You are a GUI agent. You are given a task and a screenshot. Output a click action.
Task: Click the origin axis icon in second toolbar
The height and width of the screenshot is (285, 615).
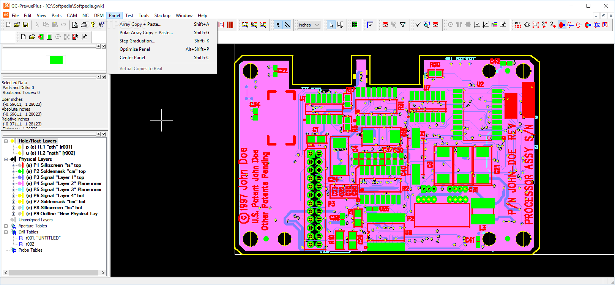pos(84,37)
